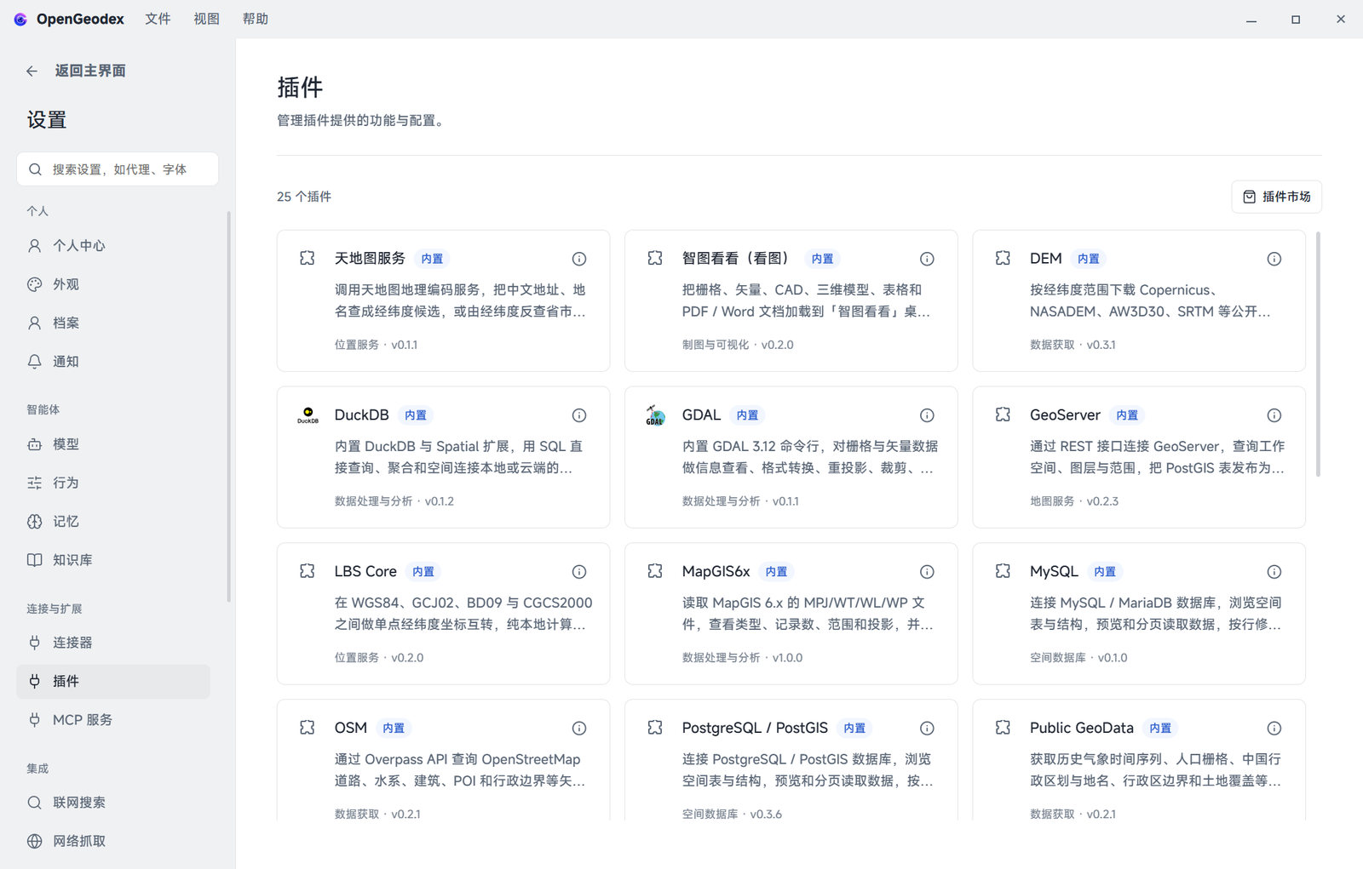Screen dimensions: 1363x869
Task: Open 连接器 settings
Action: pyautogui.click(x=113, y=643)
